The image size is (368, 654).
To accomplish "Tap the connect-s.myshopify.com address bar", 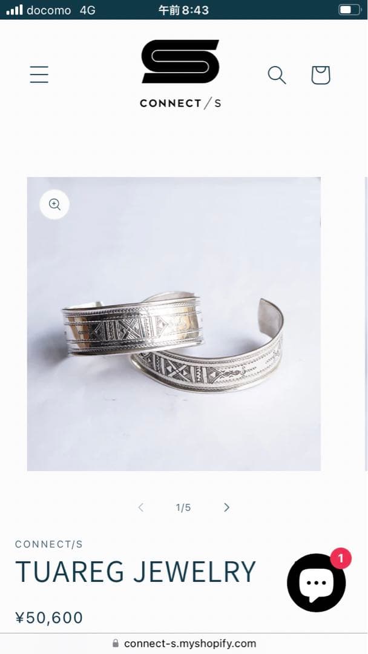I will tap(184, 644).
